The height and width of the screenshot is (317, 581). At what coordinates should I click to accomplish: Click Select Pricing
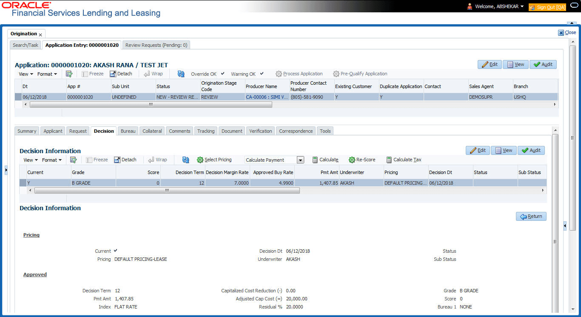click(214, 160)
